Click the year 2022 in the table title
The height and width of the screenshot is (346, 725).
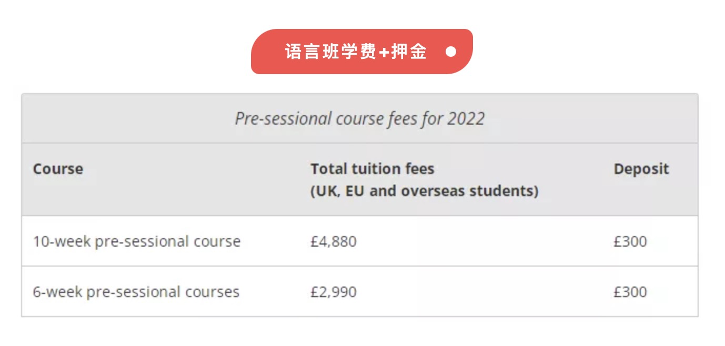(466, 119)
